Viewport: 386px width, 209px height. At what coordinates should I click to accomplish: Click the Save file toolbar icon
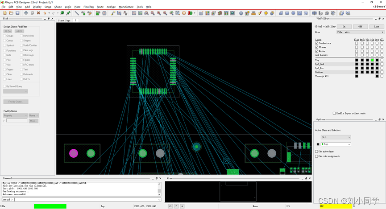tap(17, 13)
